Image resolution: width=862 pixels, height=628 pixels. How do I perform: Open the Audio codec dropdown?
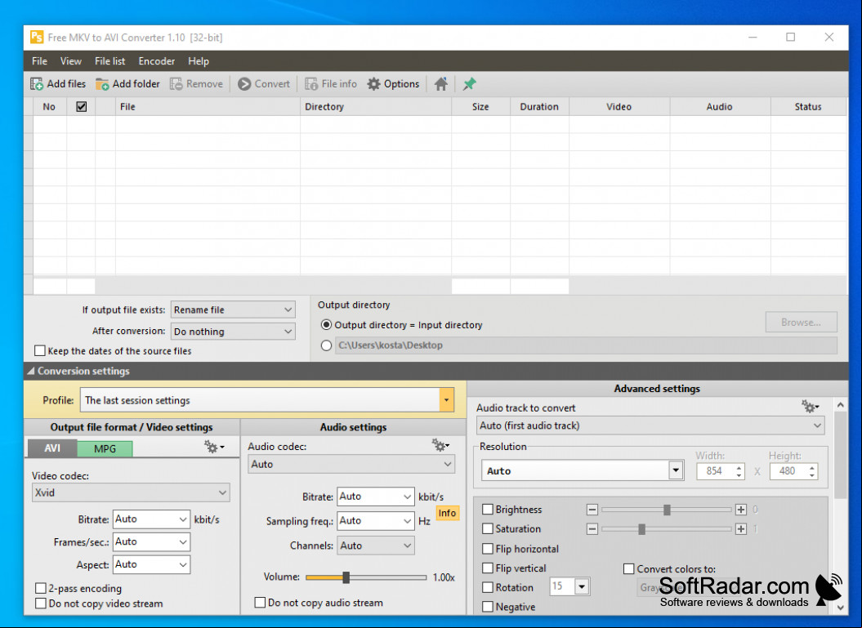[351, 465]
